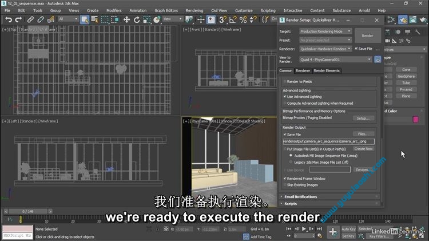The image size is (429, 241).
Task: Open the Scripting menu
Action: click(268, 10)
